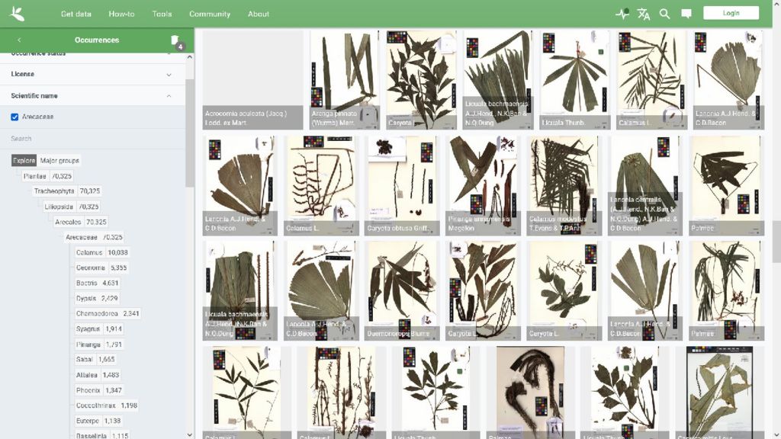Open the site search magnifier
The width and height of the screenshot is (781, 439).
pyautogui.click(x=664, y=14)
